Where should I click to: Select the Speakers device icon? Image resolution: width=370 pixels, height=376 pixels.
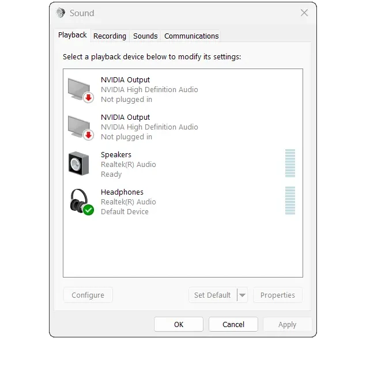click(79, 164)
